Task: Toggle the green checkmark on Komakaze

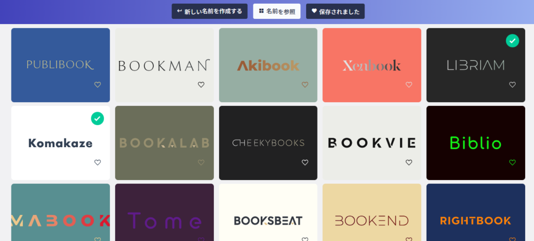Action: coord(98,118)
